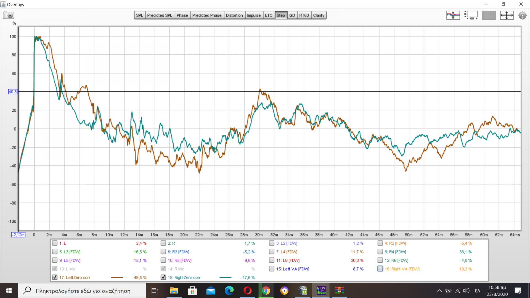Open Microsoft Store from taskbar
Image resolution: width=530 pixels, height=298 pixels.
point(192,291)
